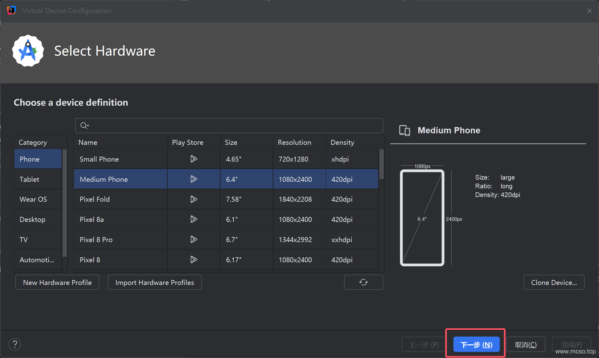
Task: Select the Medium Phone device name
Action: (104, 179)
